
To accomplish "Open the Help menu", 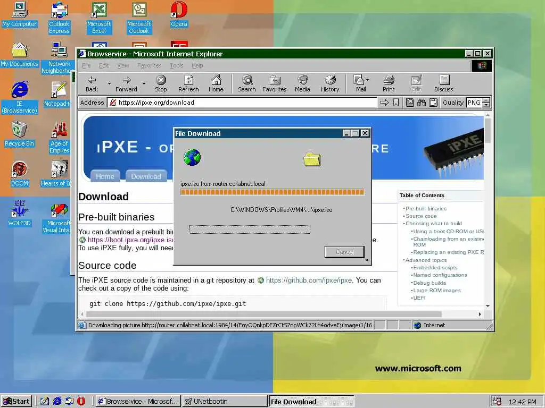I will 197,65.
